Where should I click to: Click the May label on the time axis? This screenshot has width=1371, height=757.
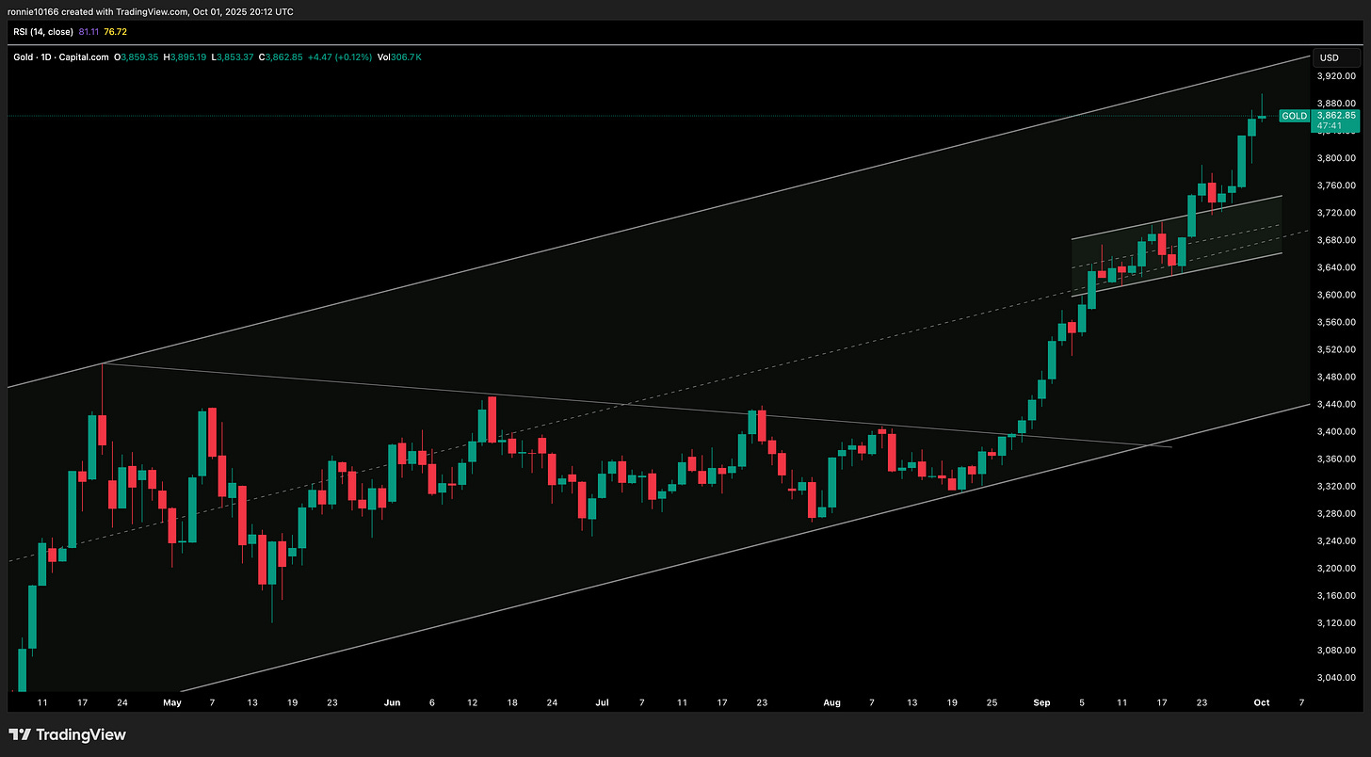(170, 702)
